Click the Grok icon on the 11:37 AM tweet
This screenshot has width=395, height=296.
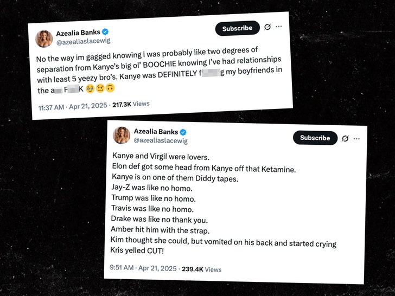pyautogui.click(x=267, y=27)
